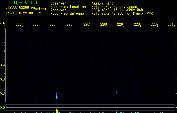
Task: Click the wide yellow power spike under the bright echo
Action: tap(57, 110)
